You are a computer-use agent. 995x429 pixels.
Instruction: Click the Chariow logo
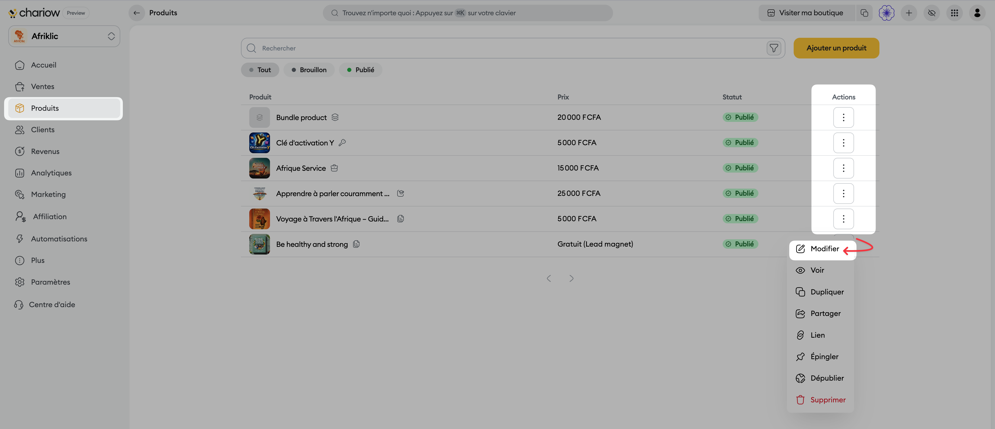34,13
